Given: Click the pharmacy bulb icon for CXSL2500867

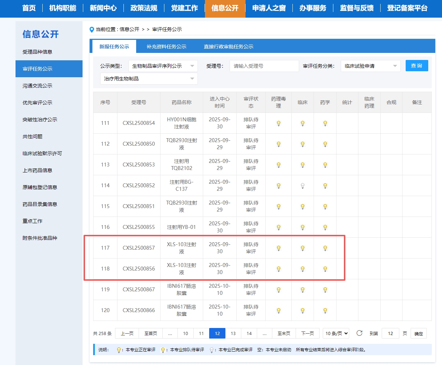Looking at the screenshot, I should [325, 290].
